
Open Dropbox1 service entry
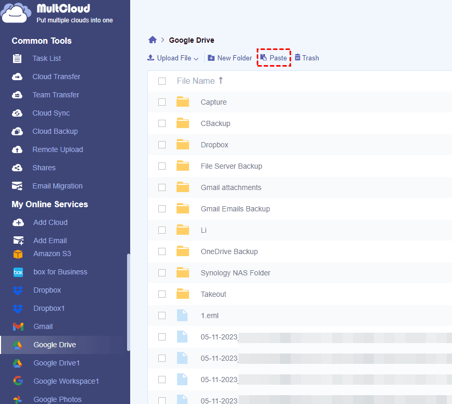[49, 308]
